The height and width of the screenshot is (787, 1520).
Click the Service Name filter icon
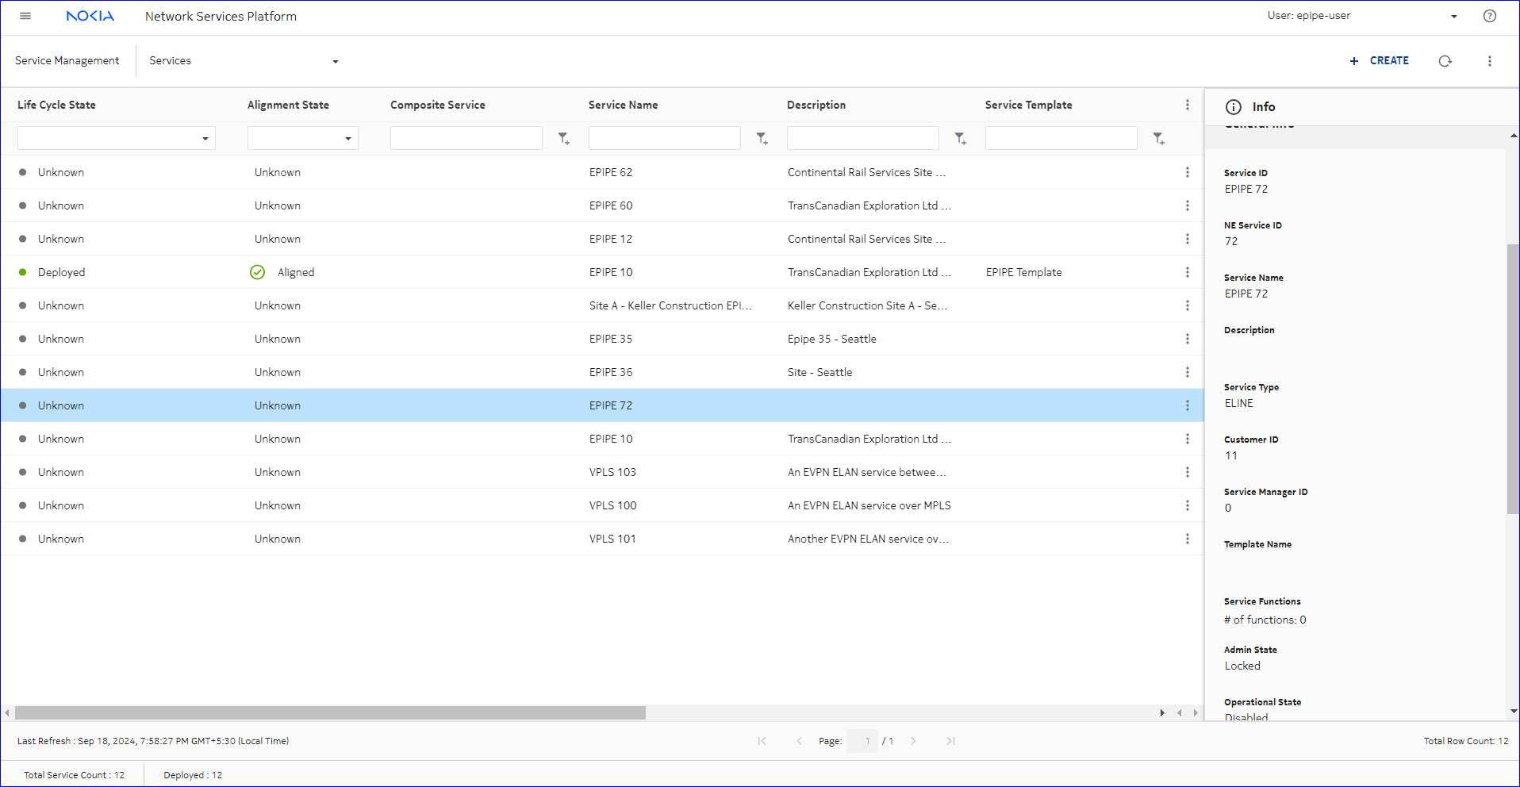tap(762, 139)
